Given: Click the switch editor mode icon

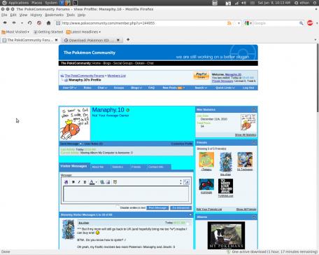Looking at the screenshot, I should pyautogui.click(x=186, y=182).
